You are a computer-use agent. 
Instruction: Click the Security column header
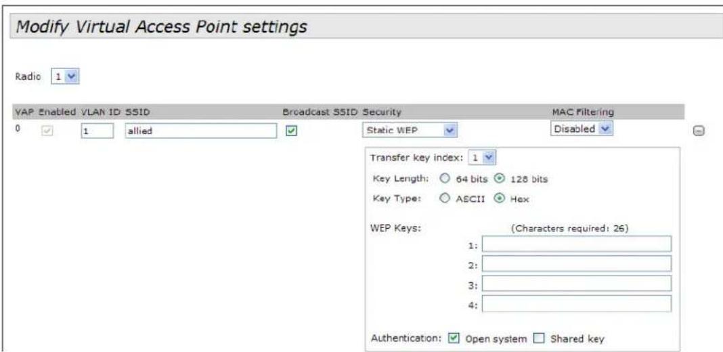pyautogui.click(x=382, y=112)
